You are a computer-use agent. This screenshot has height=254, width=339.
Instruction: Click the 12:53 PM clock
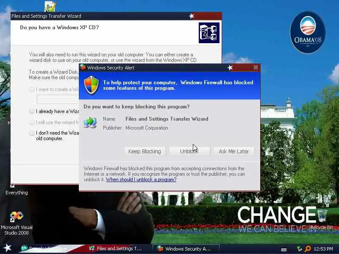click(323, 249)
